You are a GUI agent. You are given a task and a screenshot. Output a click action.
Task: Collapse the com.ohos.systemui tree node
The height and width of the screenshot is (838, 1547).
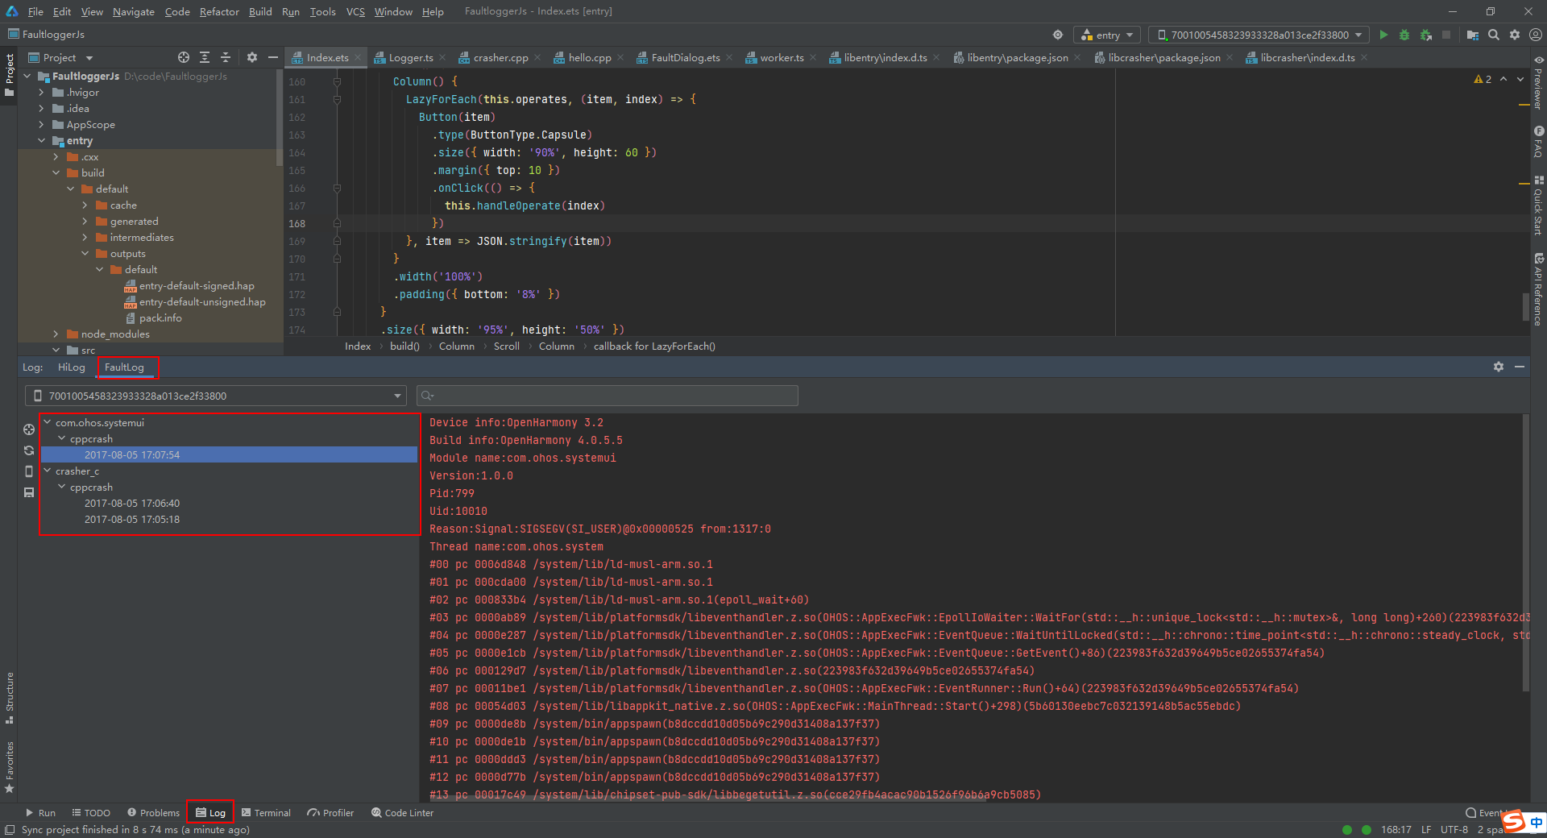point(48,422)
